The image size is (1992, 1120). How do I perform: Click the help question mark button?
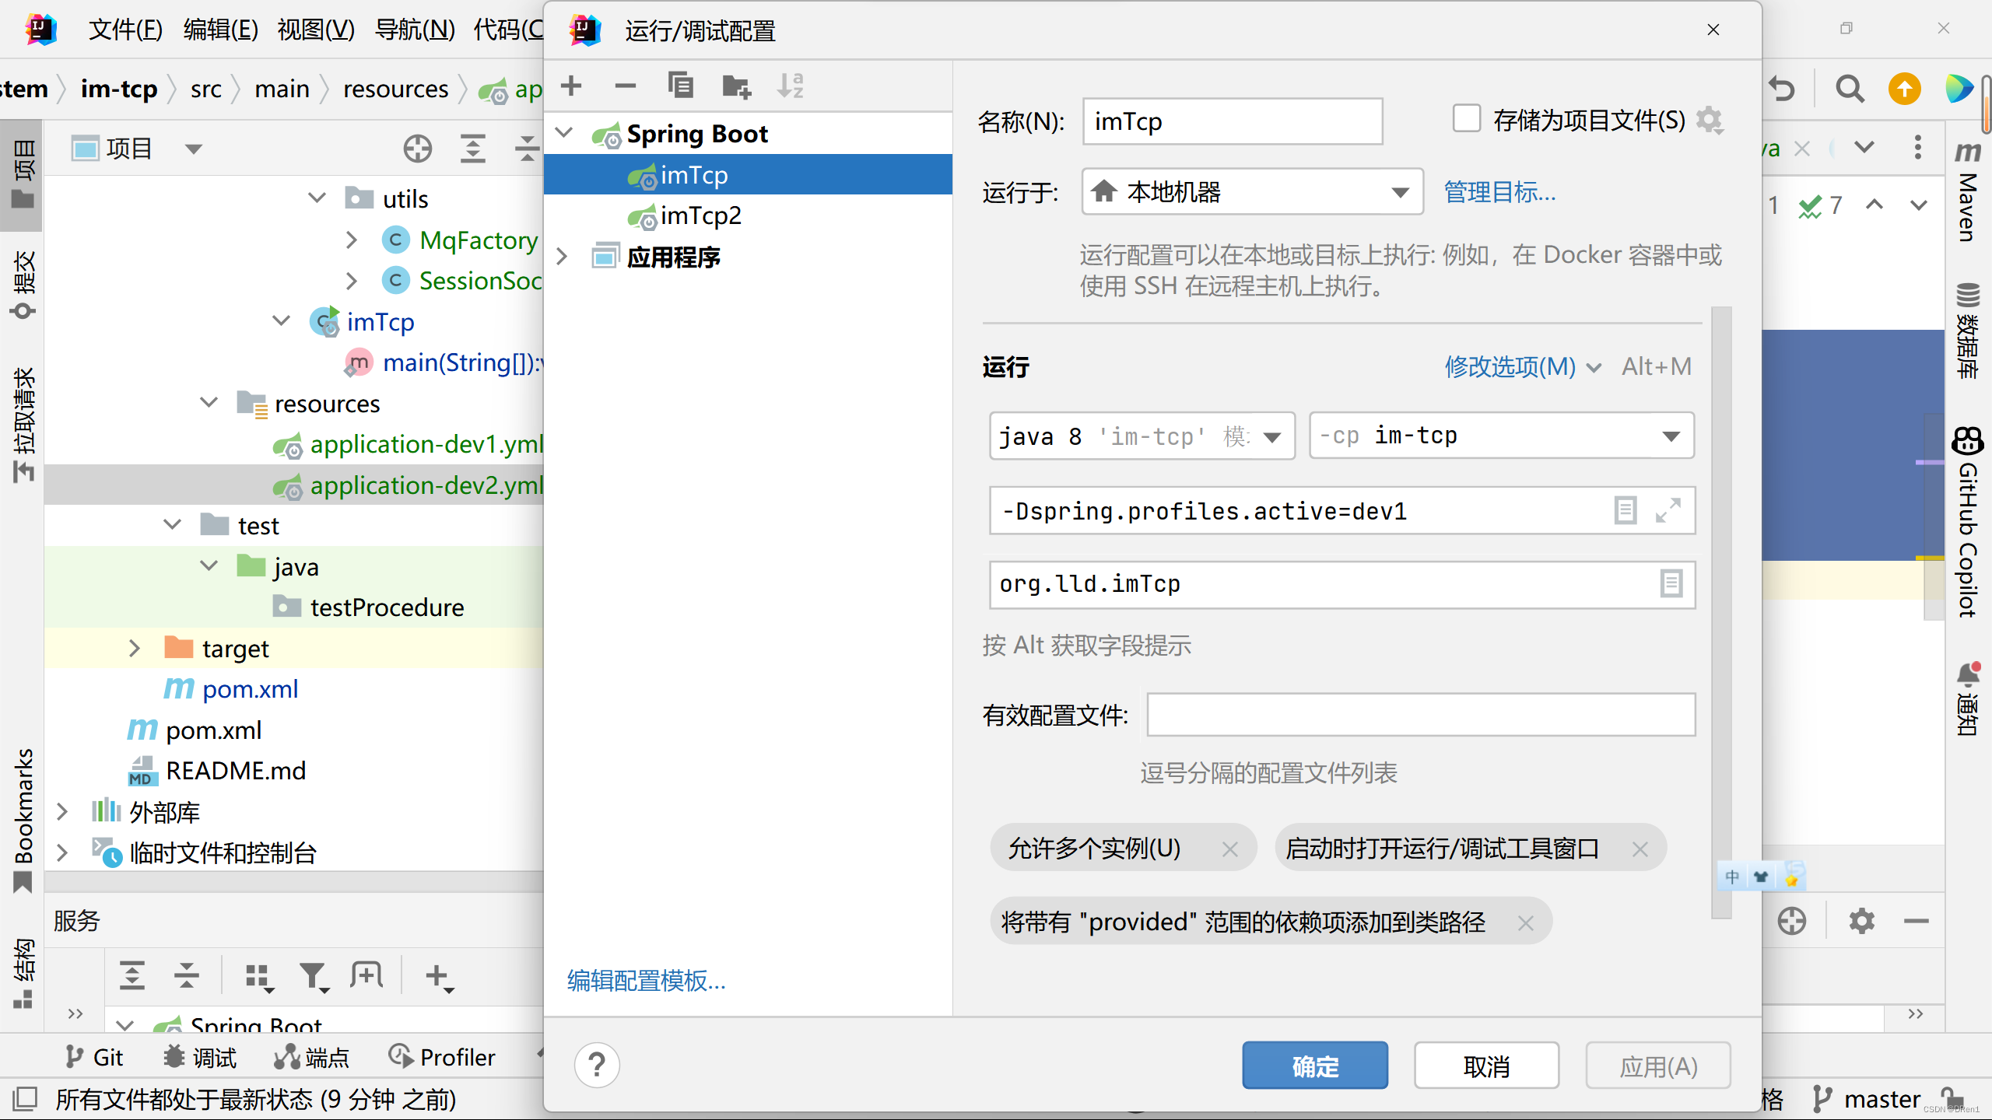(x=597, y=1065)
